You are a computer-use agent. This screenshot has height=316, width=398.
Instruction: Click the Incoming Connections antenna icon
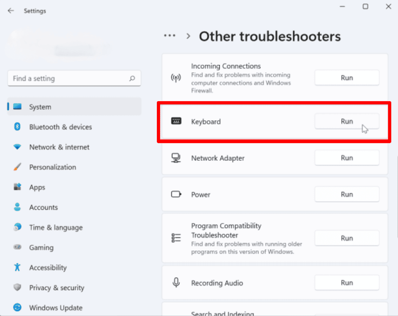(175, 78)
